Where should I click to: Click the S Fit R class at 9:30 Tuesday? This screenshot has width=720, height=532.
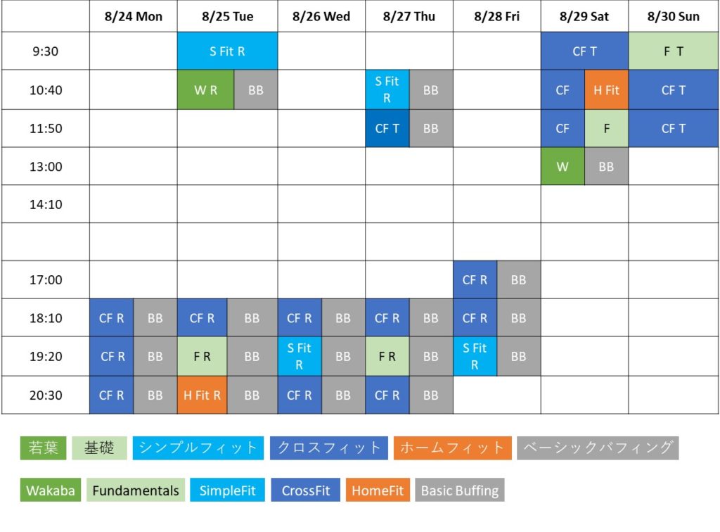227,51
